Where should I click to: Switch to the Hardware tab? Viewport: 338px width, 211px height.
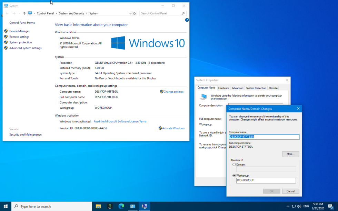tap(223, 88)
